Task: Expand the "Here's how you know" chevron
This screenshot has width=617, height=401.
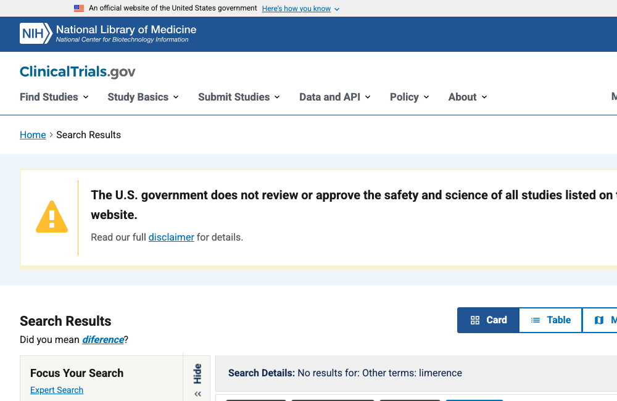Action: tap(337, 9)
